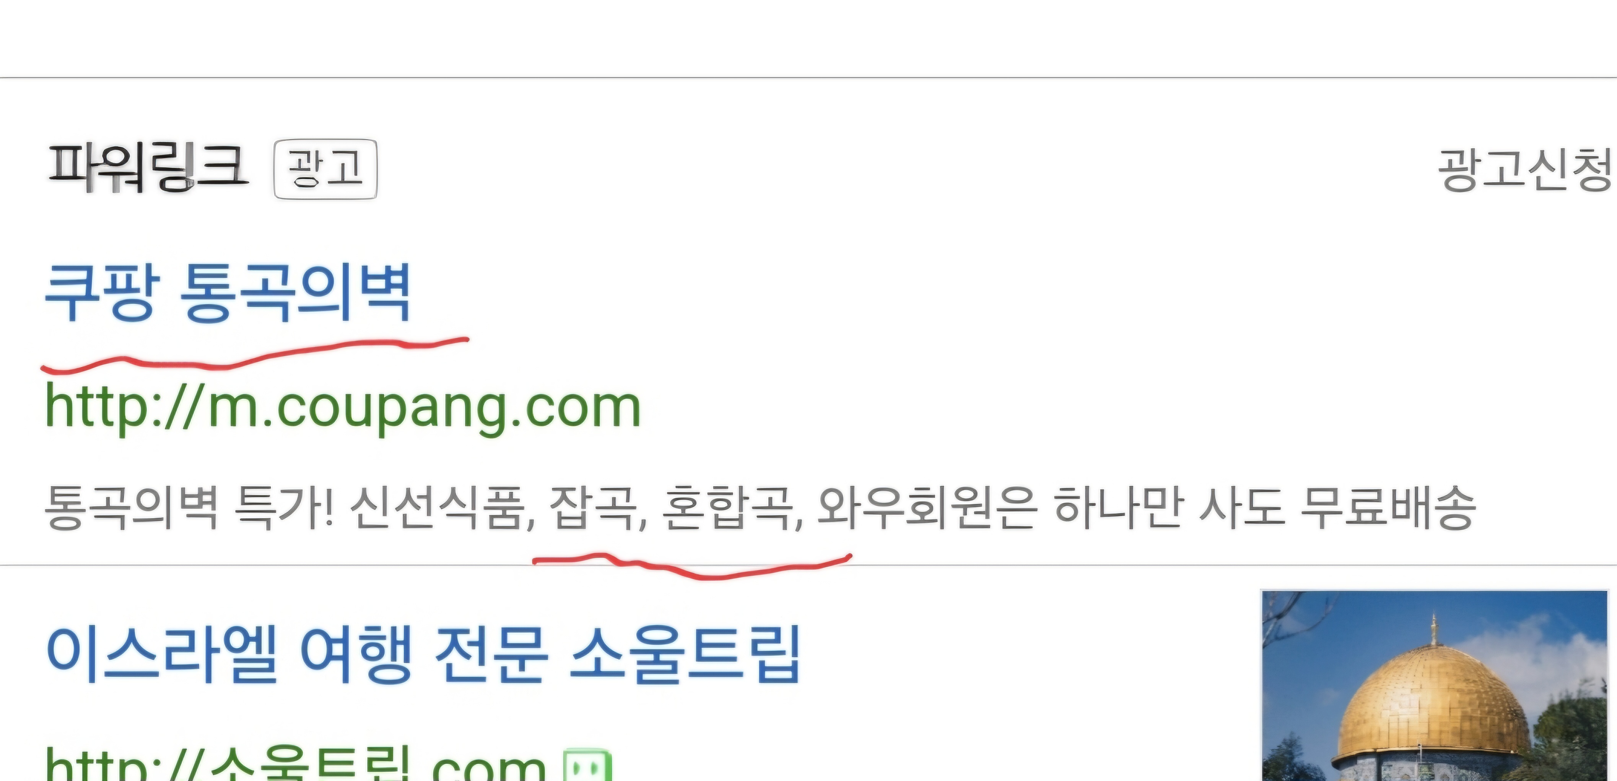Viewport: 1617px width, 781px height.
Task: Click the green icon after 소울트립.com URL
Action: coord(587,766)
